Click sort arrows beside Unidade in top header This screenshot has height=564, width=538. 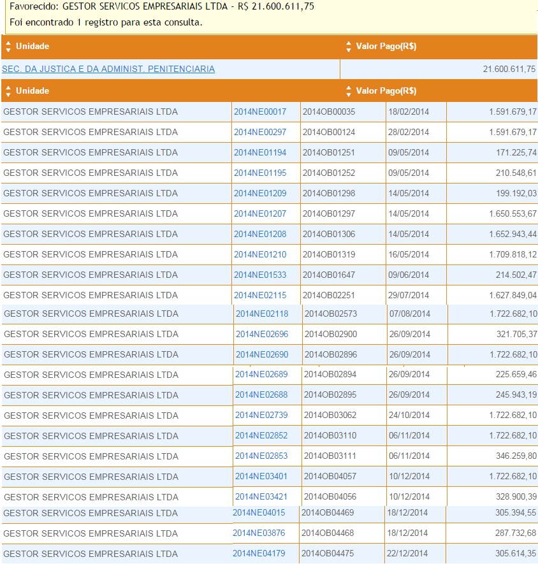tap(7, 47)
